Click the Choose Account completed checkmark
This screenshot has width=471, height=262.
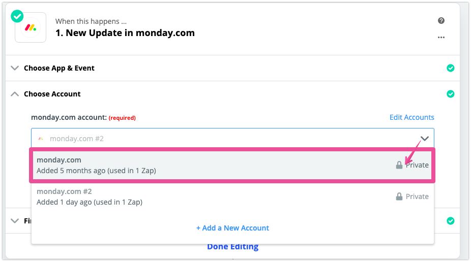pos(450,94)
